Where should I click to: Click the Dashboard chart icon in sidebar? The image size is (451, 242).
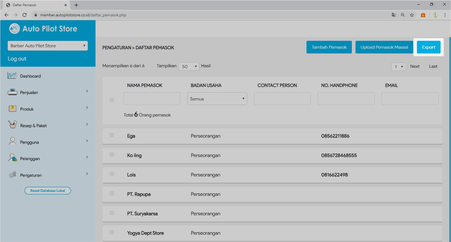pos(12,75)
